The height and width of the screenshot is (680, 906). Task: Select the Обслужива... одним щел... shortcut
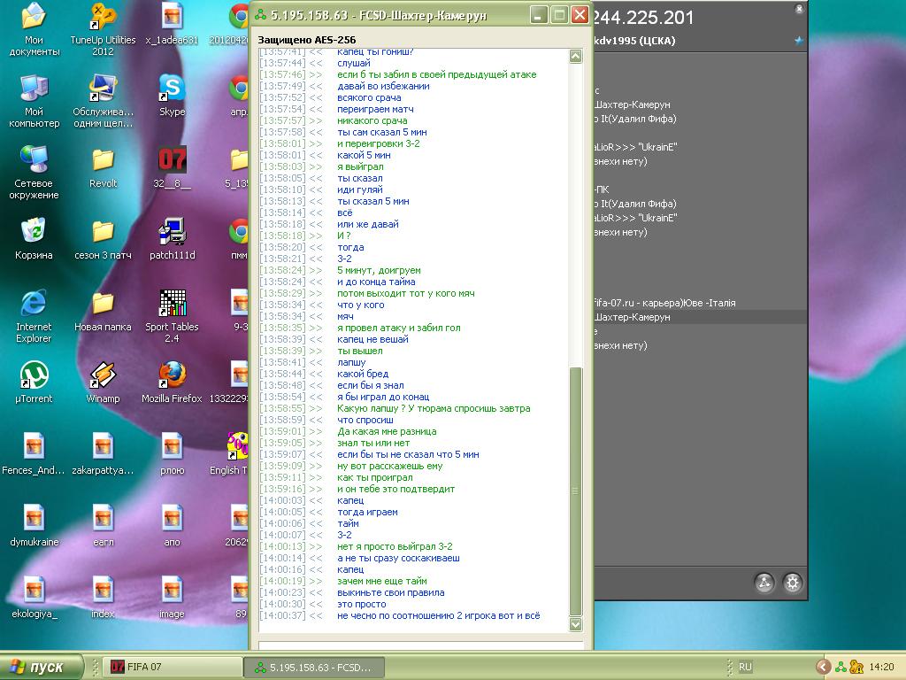(103, 101)
